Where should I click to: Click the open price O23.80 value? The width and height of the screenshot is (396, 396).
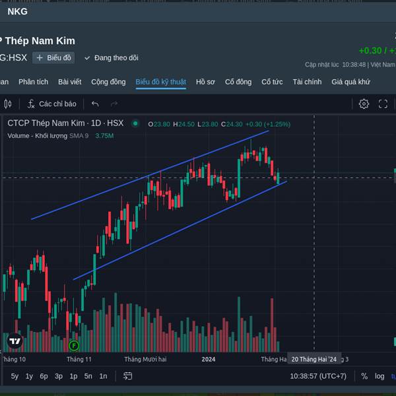[159, 124]
